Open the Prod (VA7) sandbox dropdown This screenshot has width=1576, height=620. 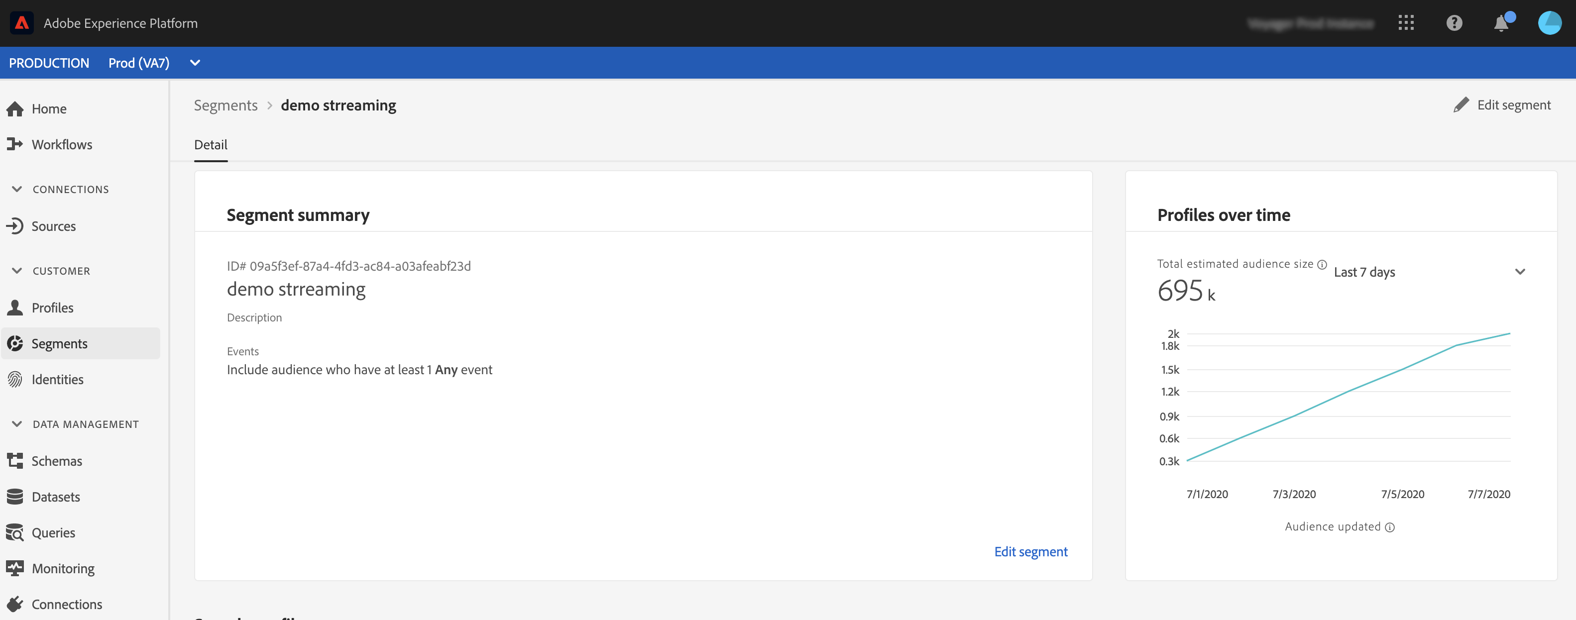pyautogui.click(x=195, y=63)
